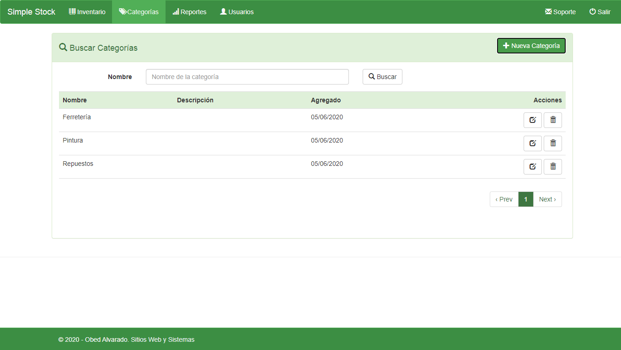Click the Simple Stock brand link
This screenshot has height=350, width=621.
(32, 12)
